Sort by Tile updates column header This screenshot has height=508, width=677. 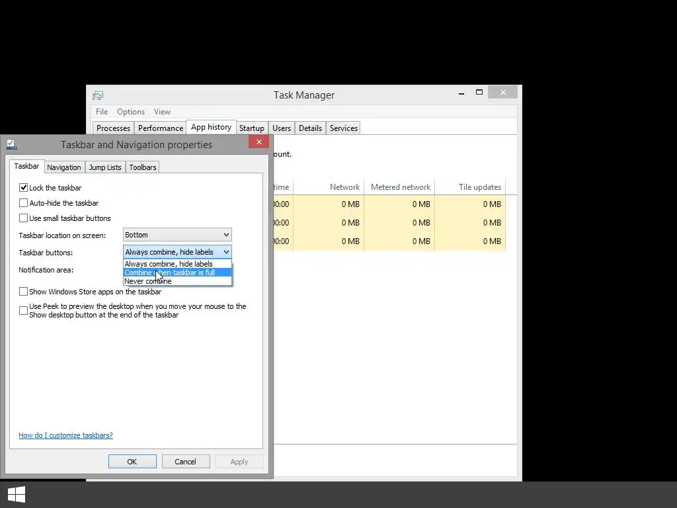(470, 187)
